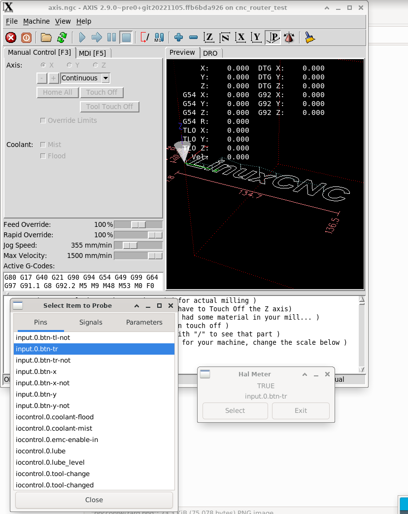Stop program execution with stop icon
Screen dimensions: 408x514
127,37
